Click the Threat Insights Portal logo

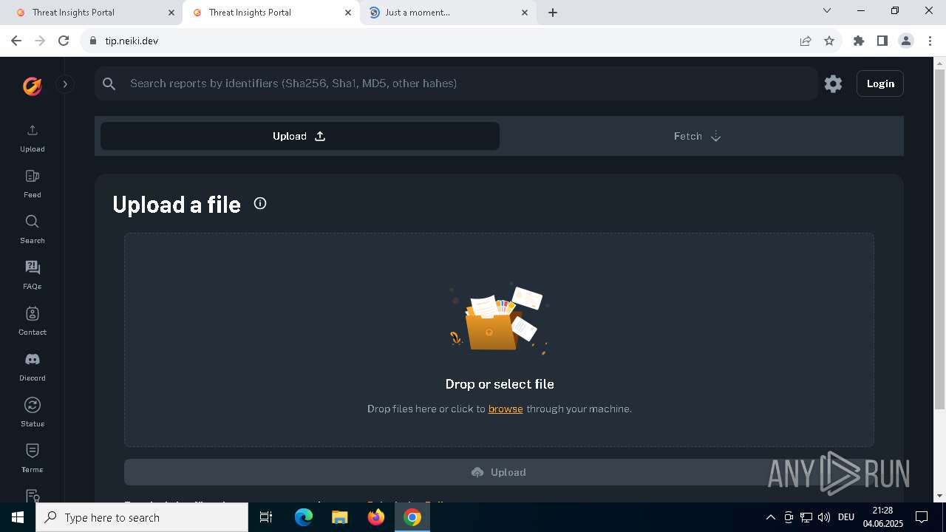click(32, 86)
